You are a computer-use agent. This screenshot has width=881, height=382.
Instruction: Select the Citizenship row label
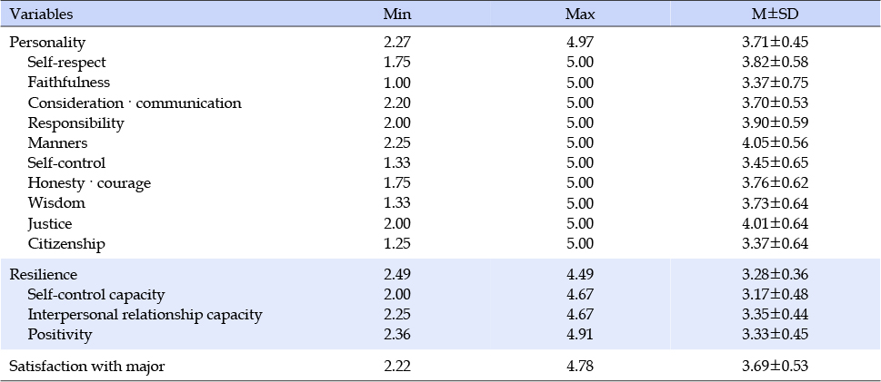pyautogui.click(x=66, y=244)
